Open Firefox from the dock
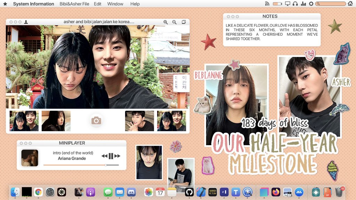This screenshot has width=356, height=200. [276, 192]
